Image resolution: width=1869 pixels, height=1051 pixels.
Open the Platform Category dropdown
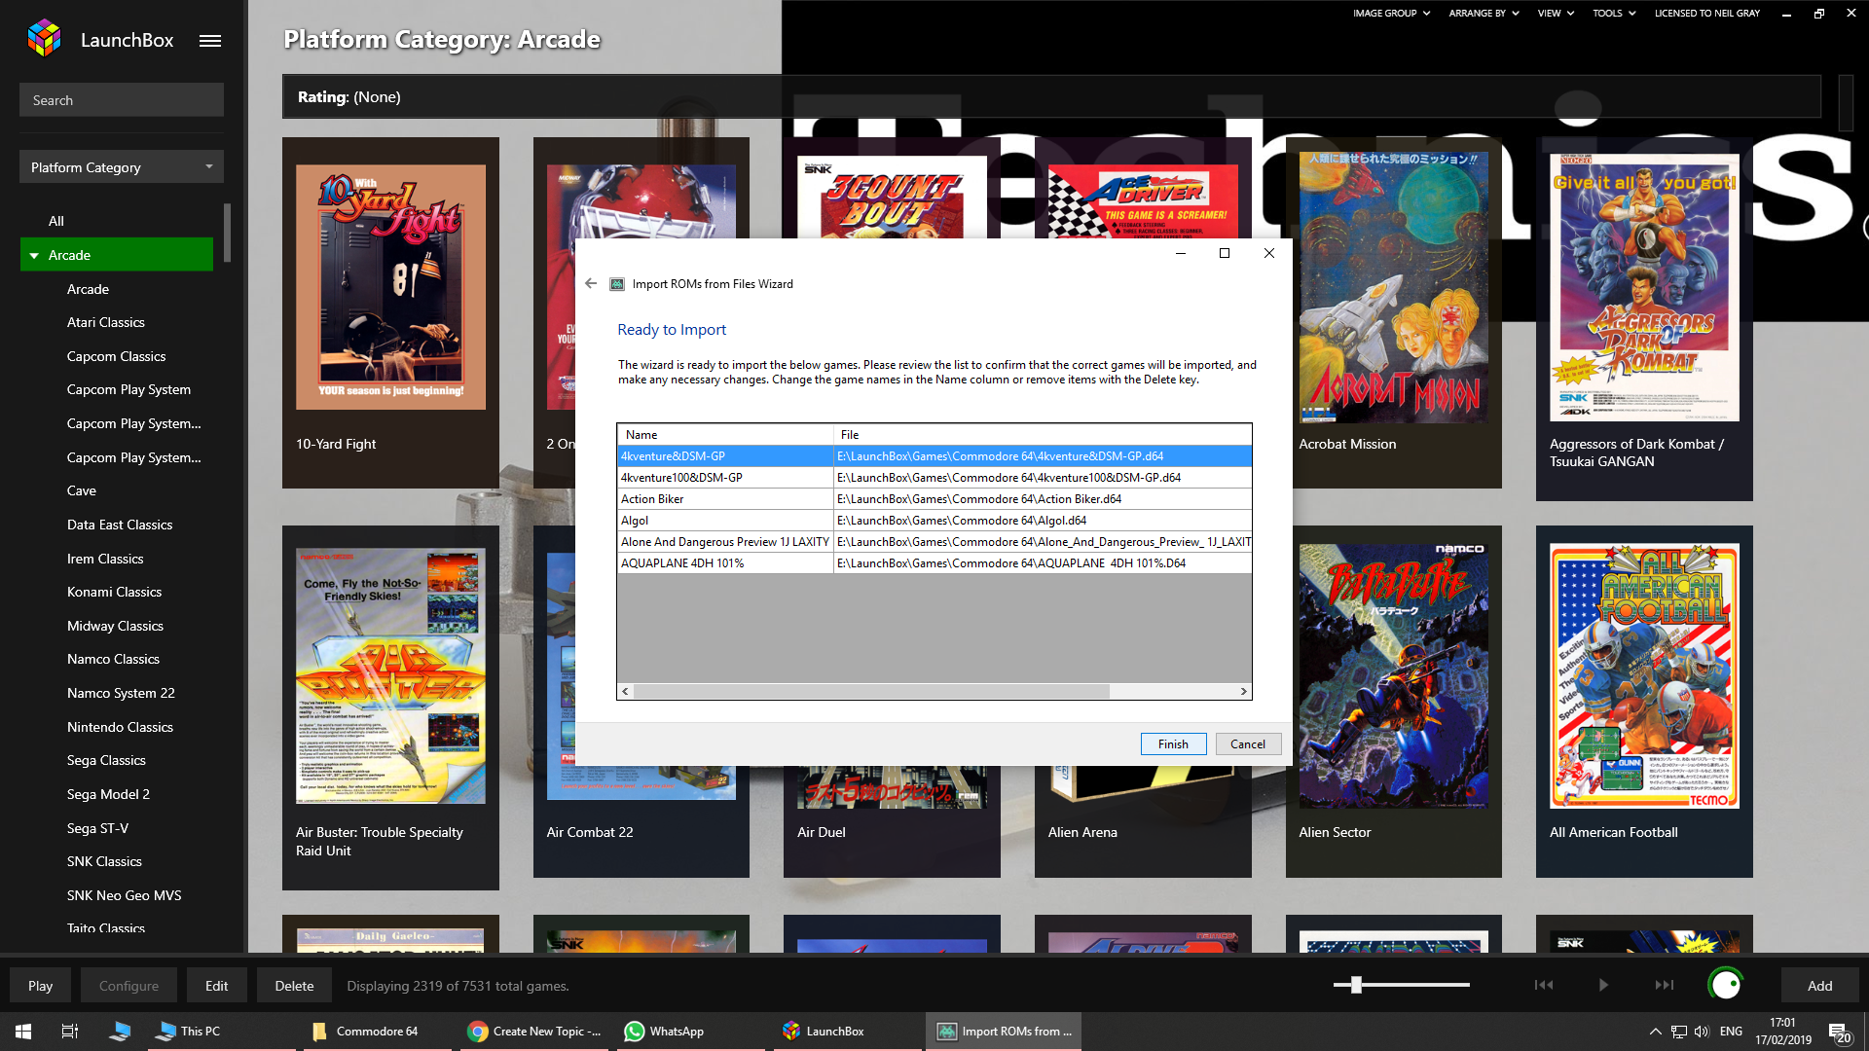pyautogui.click(x=122, y=167)
